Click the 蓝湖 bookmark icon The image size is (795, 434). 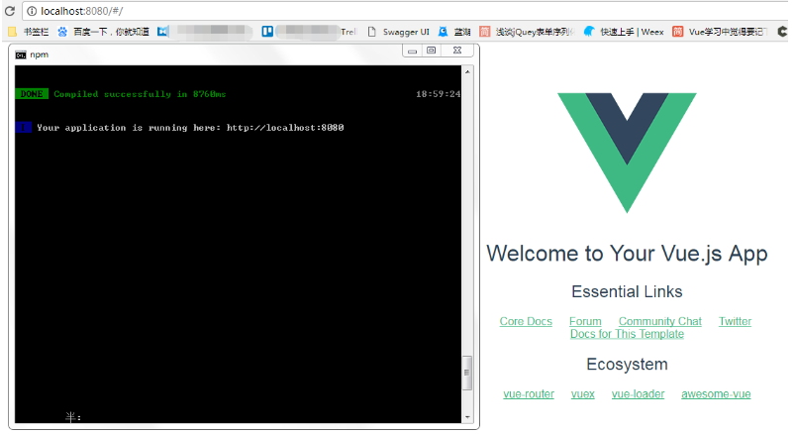click(x=444, y=32)
